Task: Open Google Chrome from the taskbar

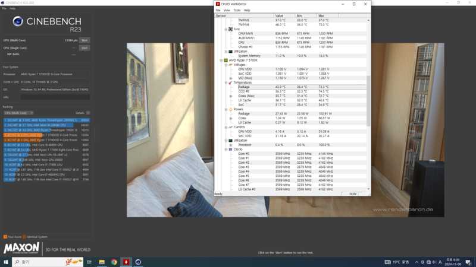Action: tap(114, 262)
